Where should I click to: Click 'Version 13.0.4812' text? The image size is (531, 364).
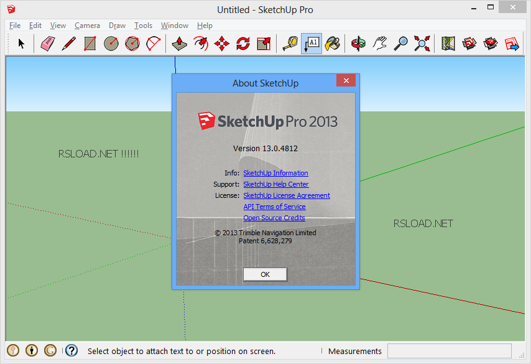click(x=265, y=149)
